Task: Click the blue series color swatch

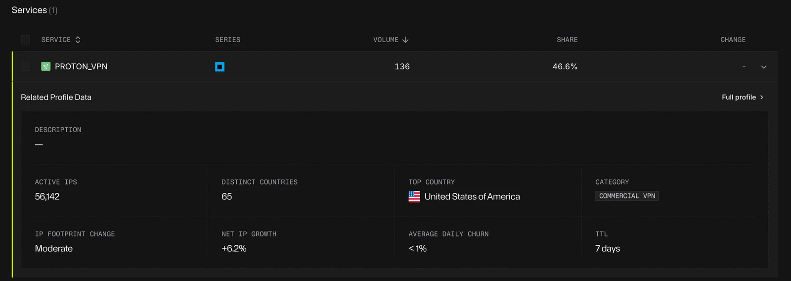Action: 220,67
